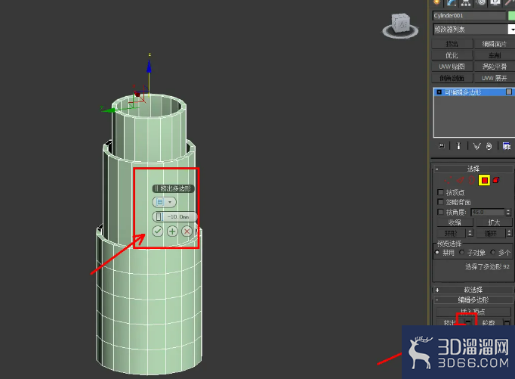Screen dimensions: 515x379
Task: Enable 按顶点 checkbox
Action: click(x=440, y=192)
